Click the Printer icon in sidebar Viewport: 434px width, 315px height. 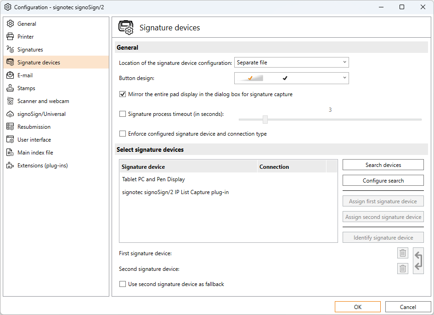click(10, 37)
